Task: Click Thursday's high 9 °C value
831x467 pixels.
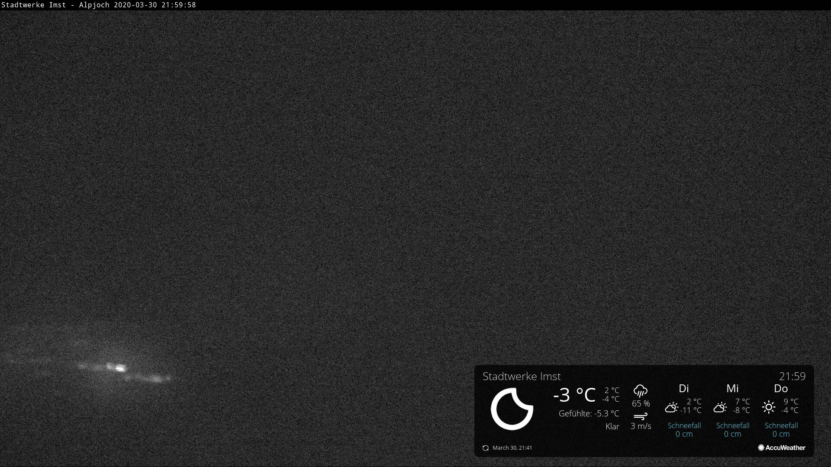Action: [x=791, y=402]
